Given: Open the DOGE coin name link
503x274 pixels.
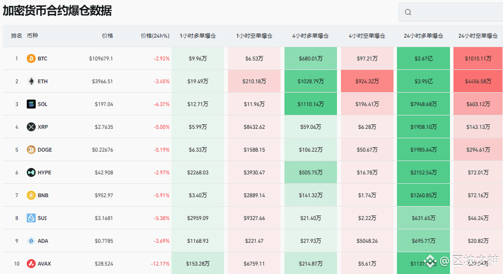Looking at the screenshot, I should 45,150.
